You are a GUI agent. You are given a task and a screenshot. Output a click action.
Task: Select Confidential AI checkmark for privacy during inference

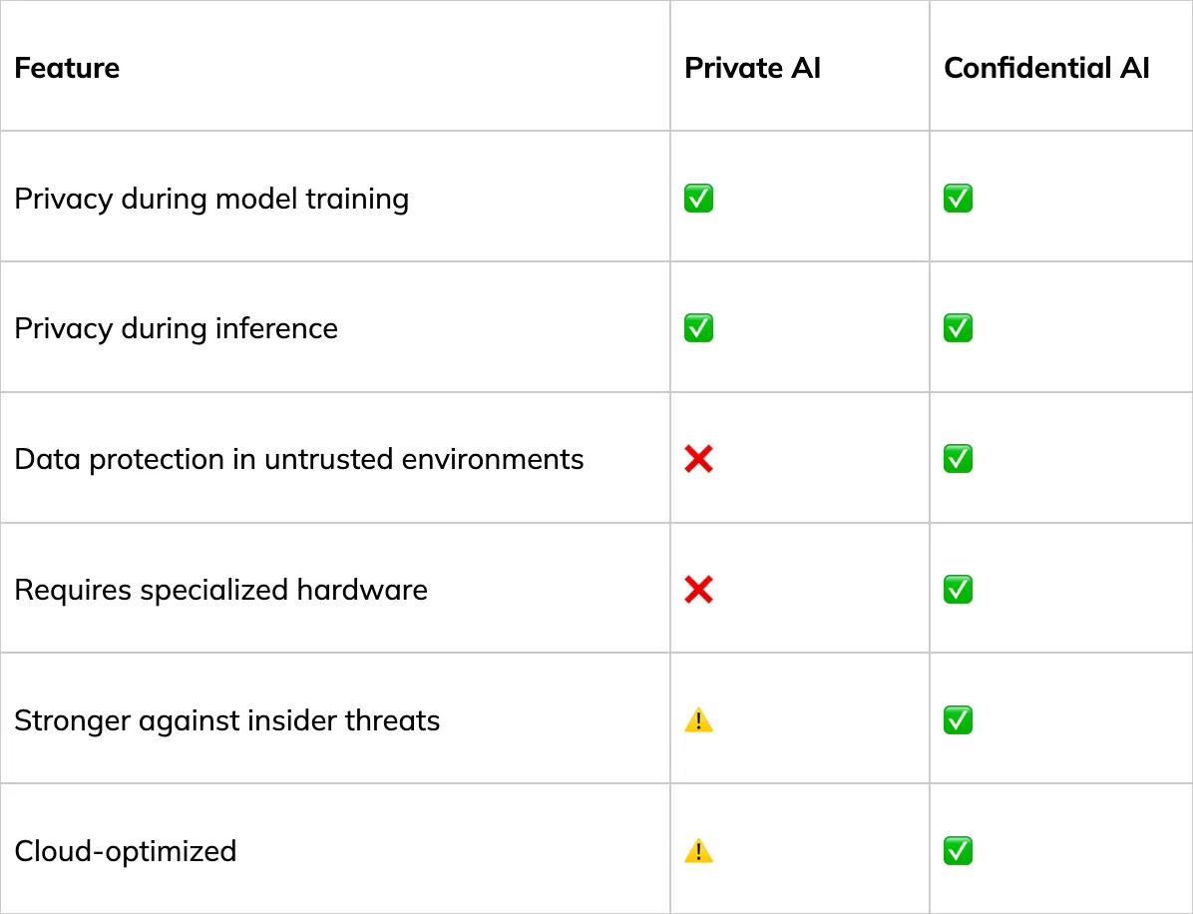coord(958,328)
